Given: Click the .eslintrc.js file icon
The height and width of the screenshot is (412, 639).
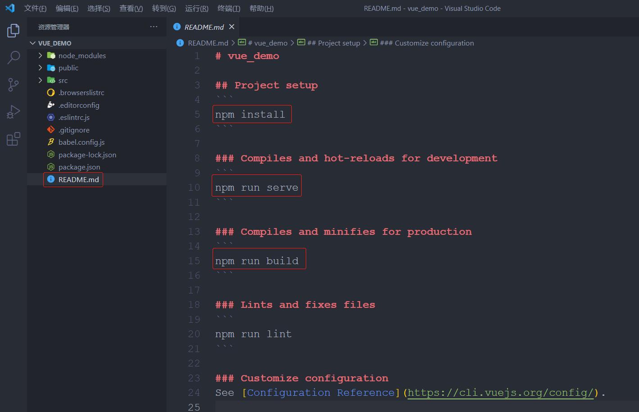Looking at the screenshot, I should click(x=51, y=117).
